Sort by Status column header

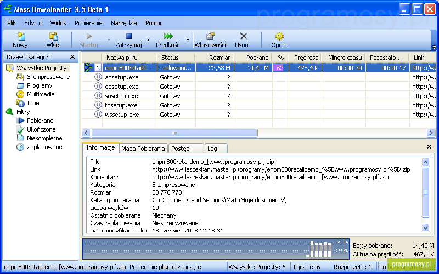pyautogui.click(x=176, y=58)
